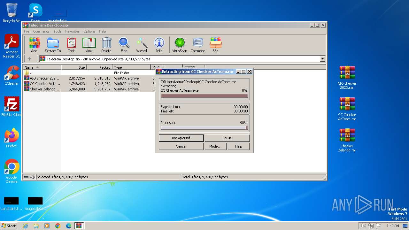This screenshot has width=409, height=230.
Task: Open the CCleaner desktop icon
Action: point(12,75)
